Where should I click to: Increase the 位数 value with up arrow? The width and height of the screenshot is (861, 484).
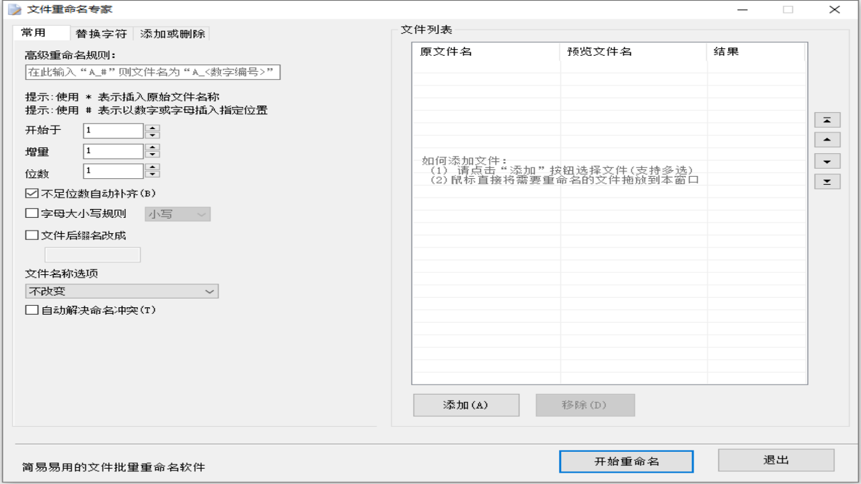153,167
